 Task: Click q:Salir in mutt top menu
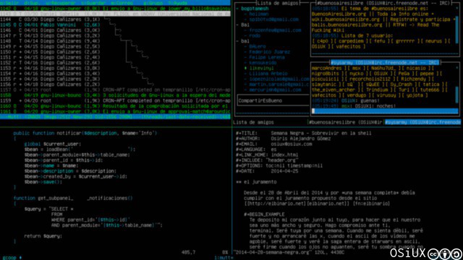click(9, 3)
